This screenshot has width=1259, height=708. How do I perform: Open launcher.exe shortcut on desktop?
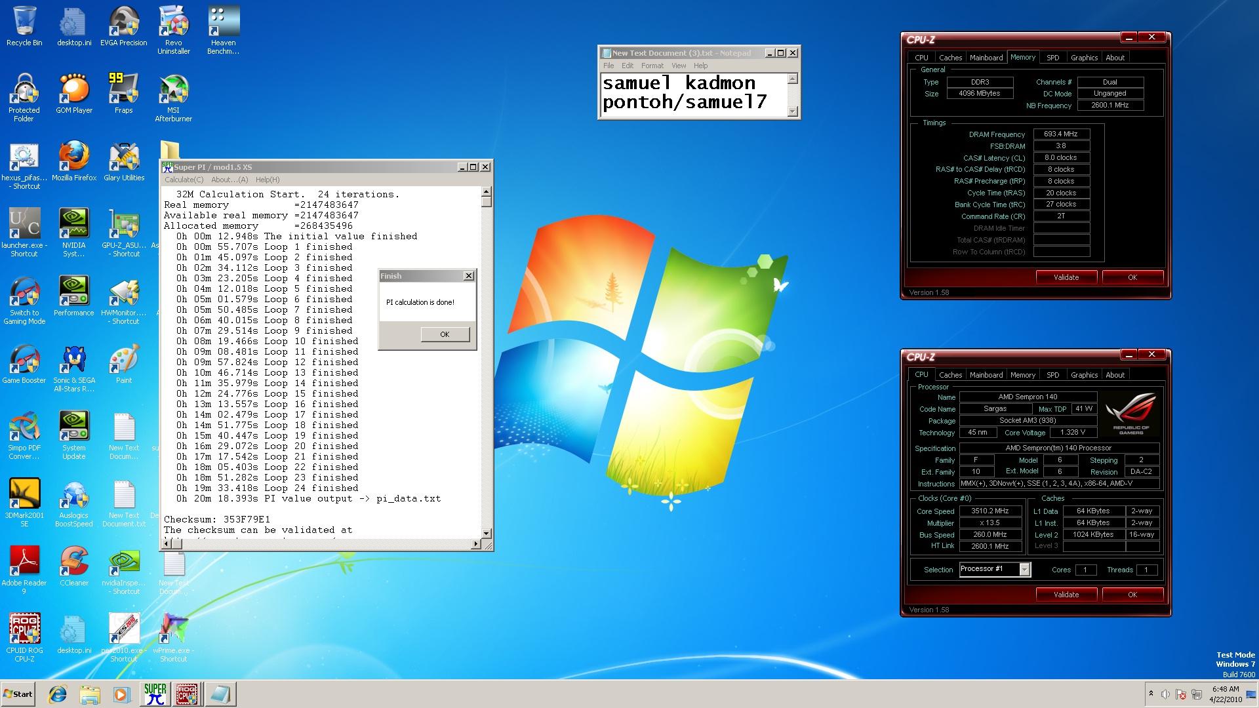(x=24, y=233)
